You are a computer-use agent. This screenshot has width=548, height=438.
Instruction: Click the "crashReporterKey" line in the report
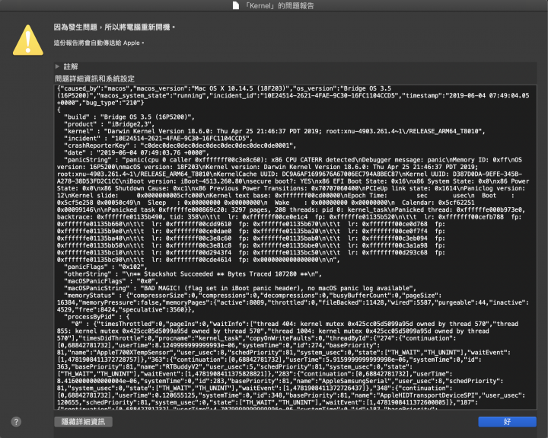[180, 145]
